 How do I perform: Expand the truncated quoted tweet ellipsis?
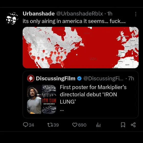click(x=62, y=110)
